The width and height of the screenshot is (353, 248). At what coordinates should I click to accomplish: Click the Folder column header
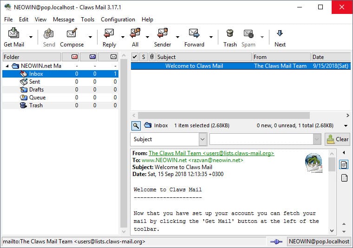32,57
